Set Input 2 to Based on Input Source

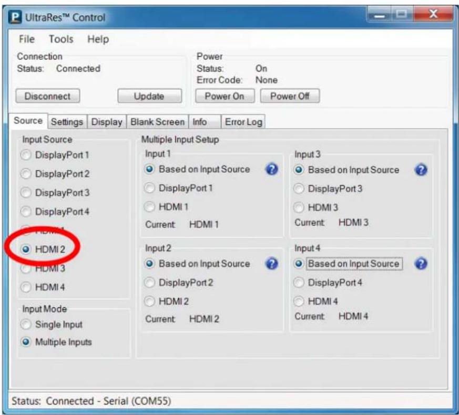197,264
